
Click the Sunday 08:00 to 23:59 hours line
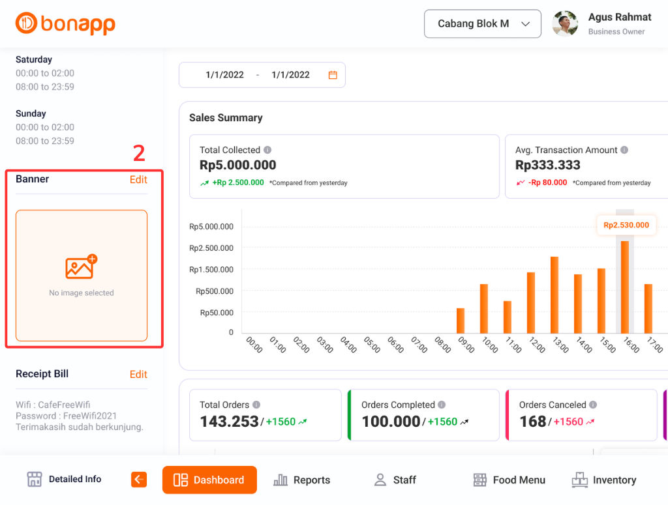[45, 141]
